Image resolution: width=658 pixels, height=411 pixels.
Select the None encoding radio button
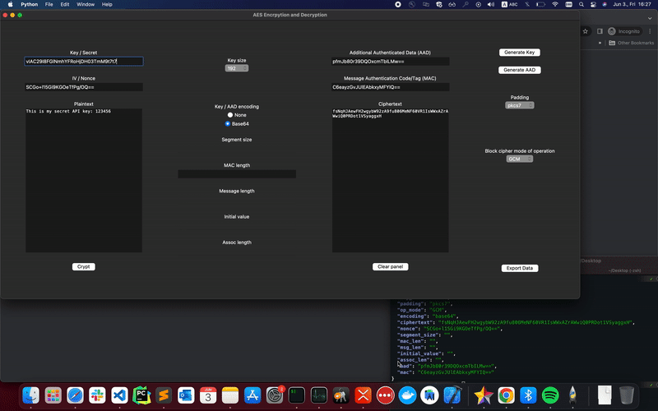click(230, 115)
